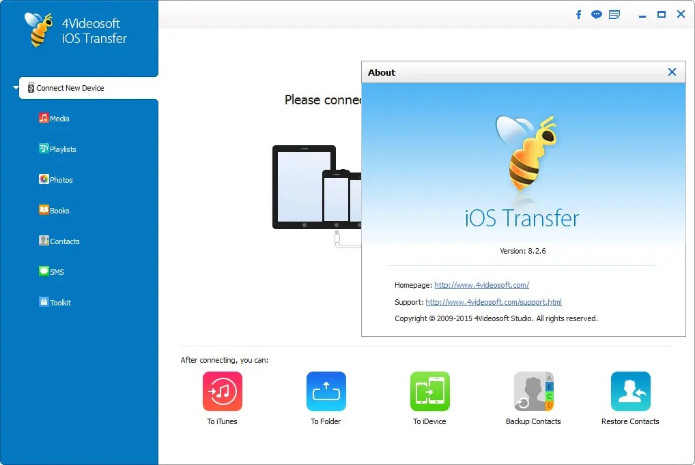Click the To iTunes label
The height and width of the screenshot is (465, 695).
tap(222, 421)
